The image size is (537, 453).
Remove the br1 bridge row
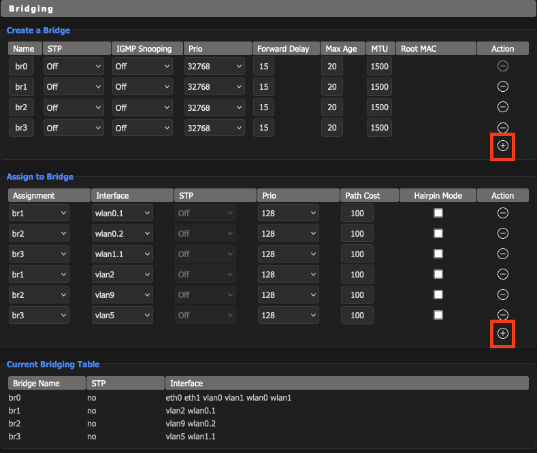[502, 86]
